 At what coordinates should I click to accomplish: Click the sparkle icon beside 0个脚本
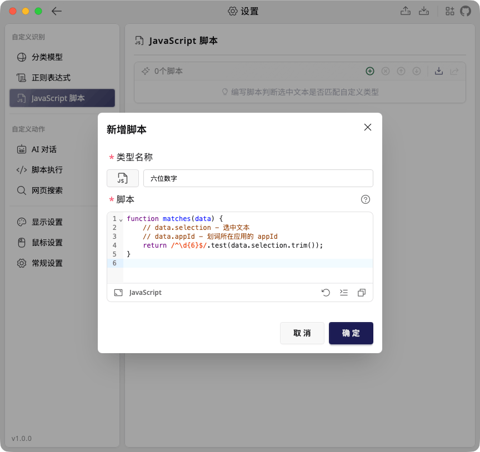click(146, 71)
